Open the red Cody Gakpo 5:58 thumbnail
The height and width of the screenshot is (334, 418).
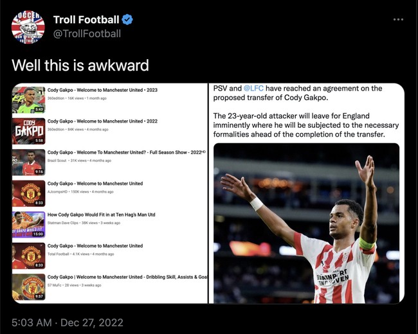click(28, 130)
